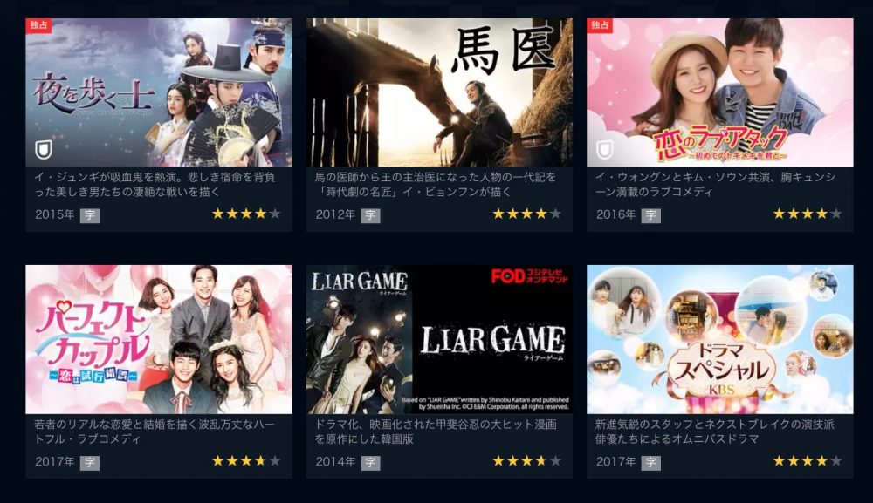Click the star rating for LIAR GAME
Image resolution: width=873 pixels, height=503 pixels.
coord(526,461)
